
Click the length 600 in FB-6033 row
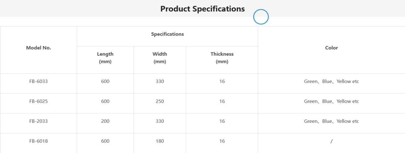(x=105, y=82)
